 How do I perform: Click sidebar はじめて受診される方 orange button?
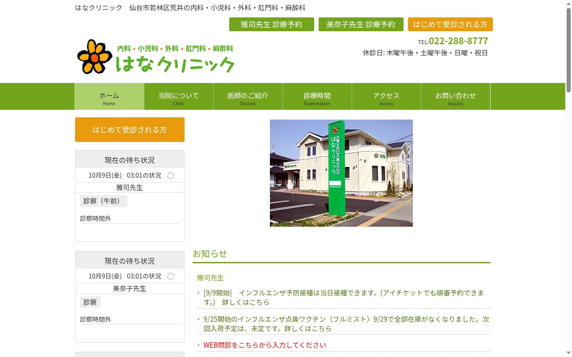(130, 129)
